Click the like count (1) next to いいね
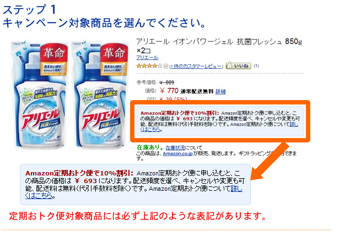This screenshot has width=361, height=237. [256, 66]
